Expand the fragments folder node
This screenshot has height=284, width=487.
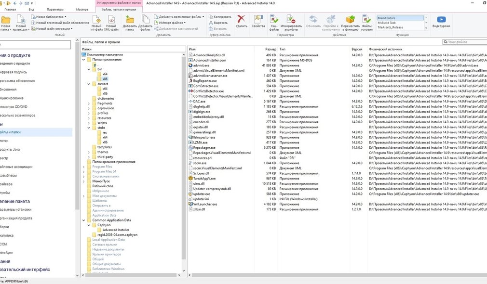pyautogui.click(x=89, y=103)
